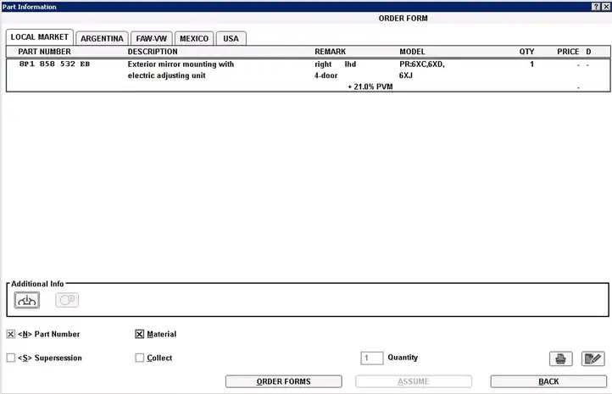Click the greyed-out second Additional Info icon
The image size is (612, 394).
(x=67, y=300)
